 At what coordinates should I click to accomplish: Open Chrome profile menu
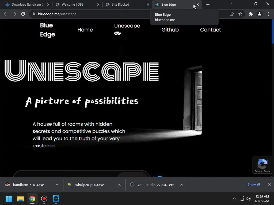click(x=260, y=14)
